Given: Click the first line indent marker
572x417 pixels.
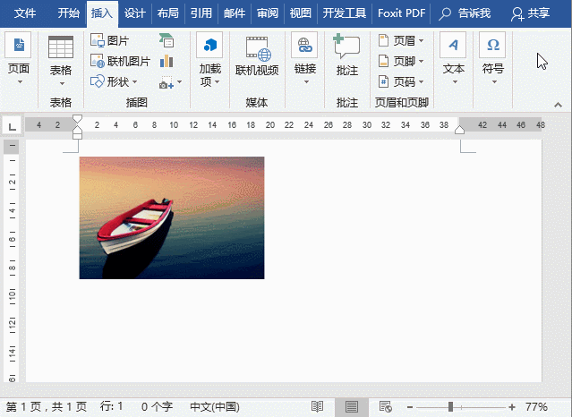Looking at the screenshot, I should coord(77,119).
